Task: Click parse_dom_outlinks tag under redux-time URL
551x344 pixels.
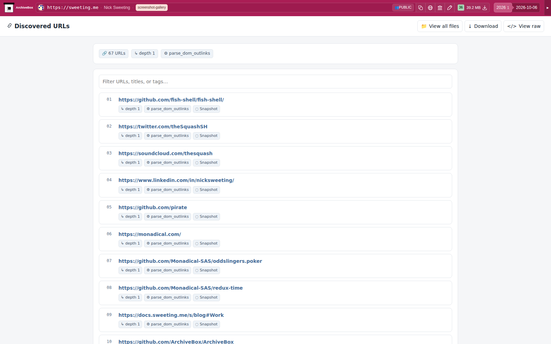Action: [x=167, y=298]
